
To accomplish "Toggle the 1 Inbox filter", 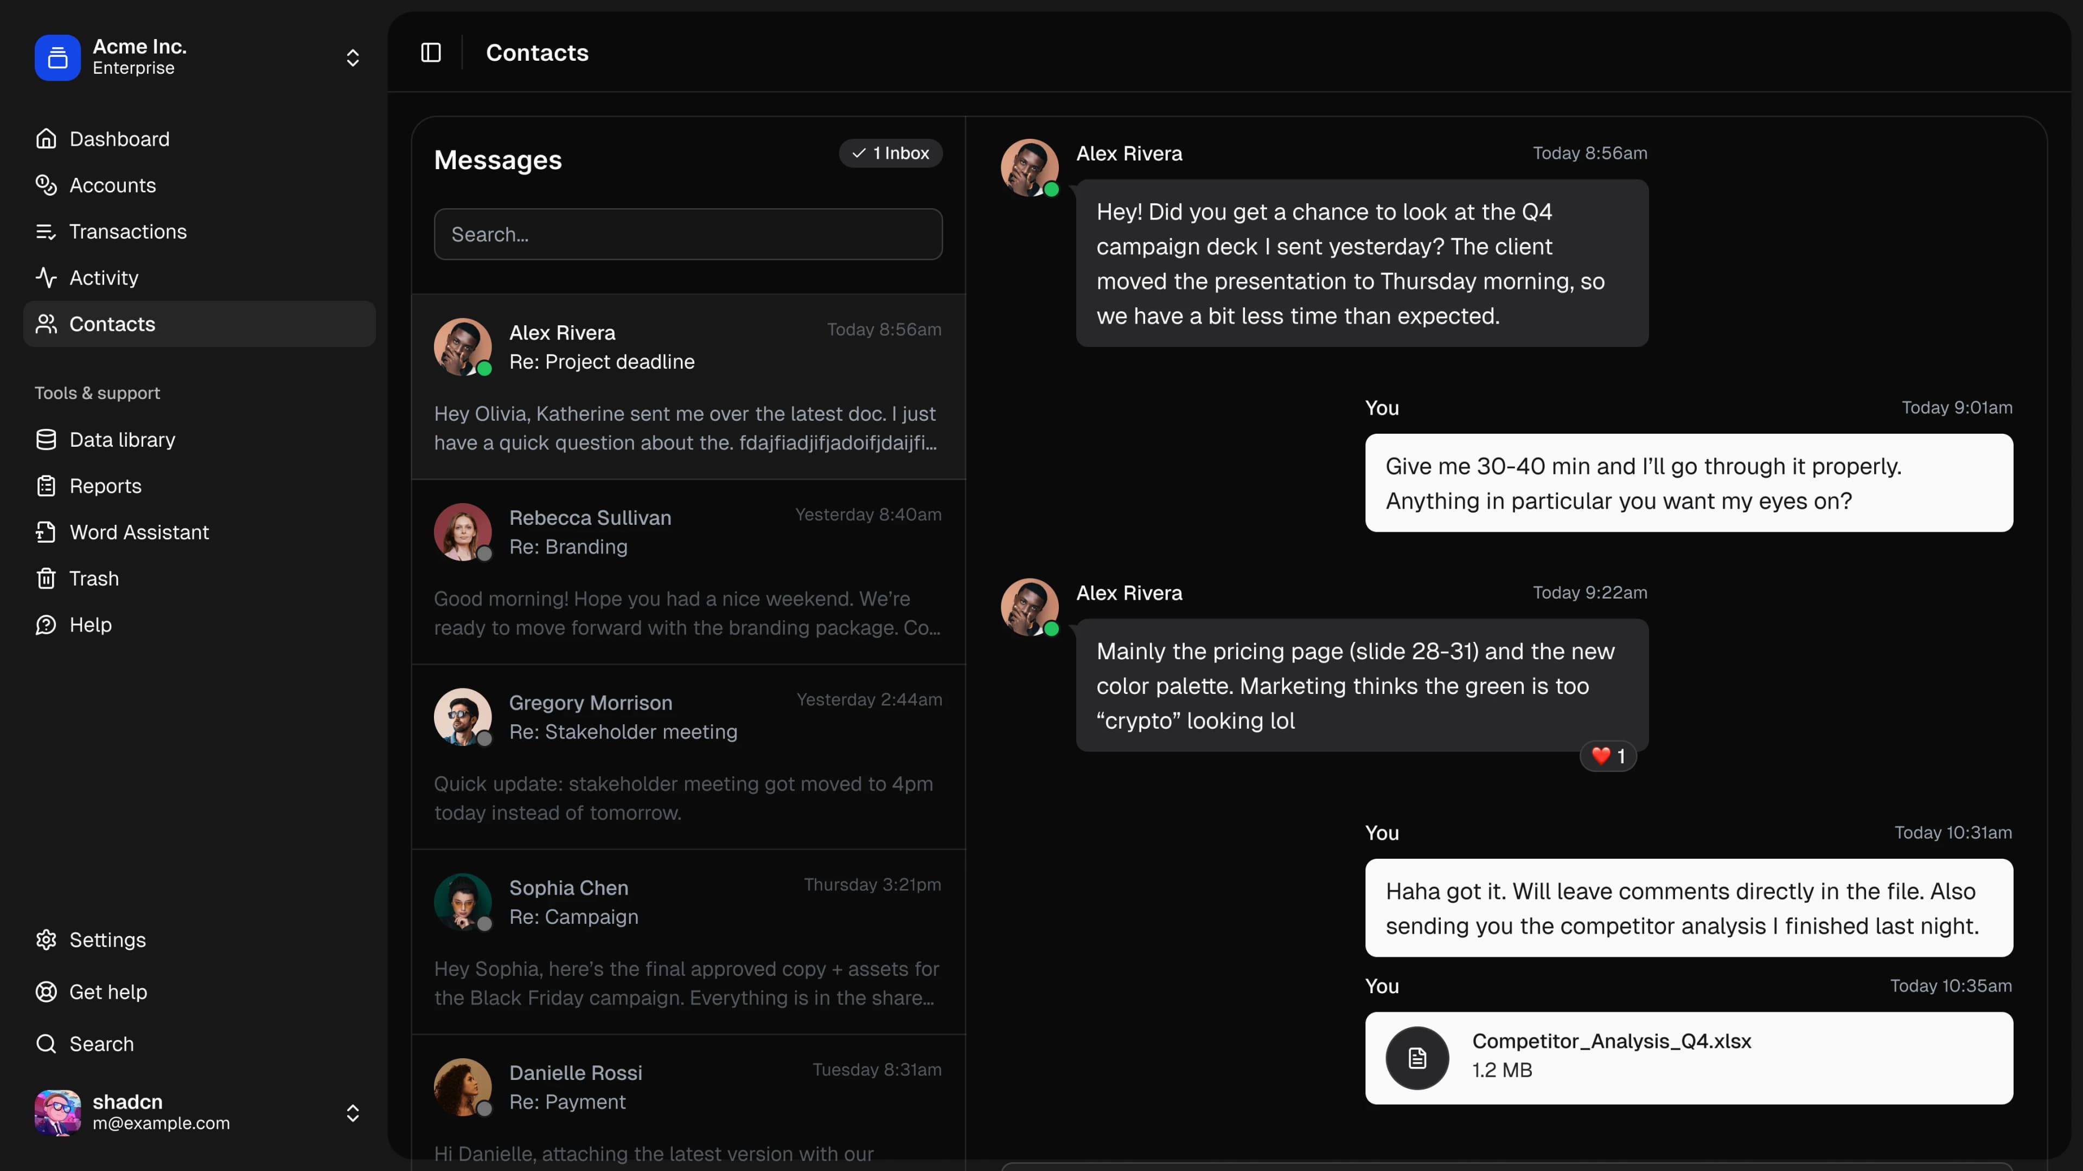I will pyautogui.click(x=890, y=153).
